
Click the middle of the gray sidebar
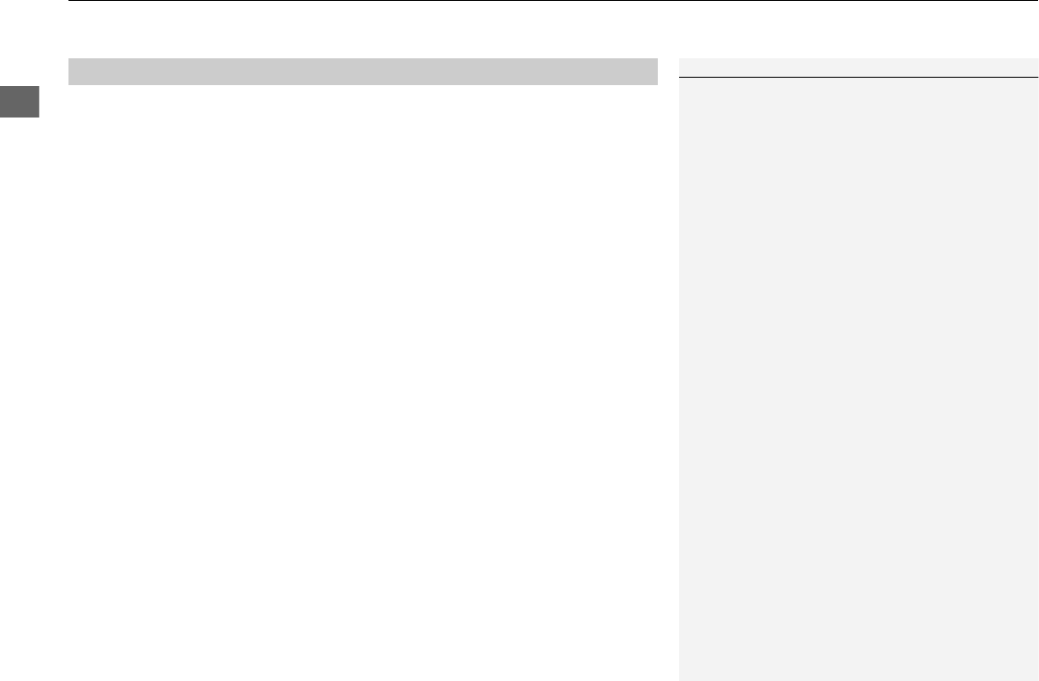click(859, 379)
